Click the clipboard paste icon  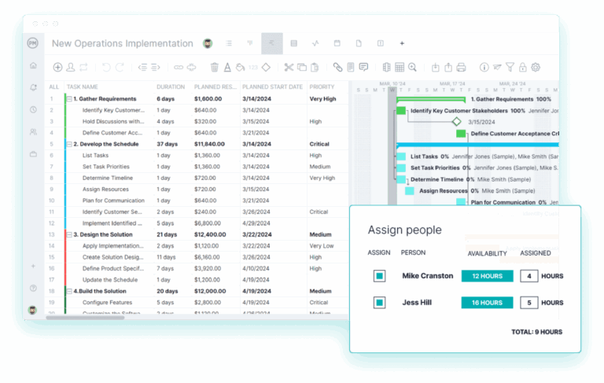315,68
